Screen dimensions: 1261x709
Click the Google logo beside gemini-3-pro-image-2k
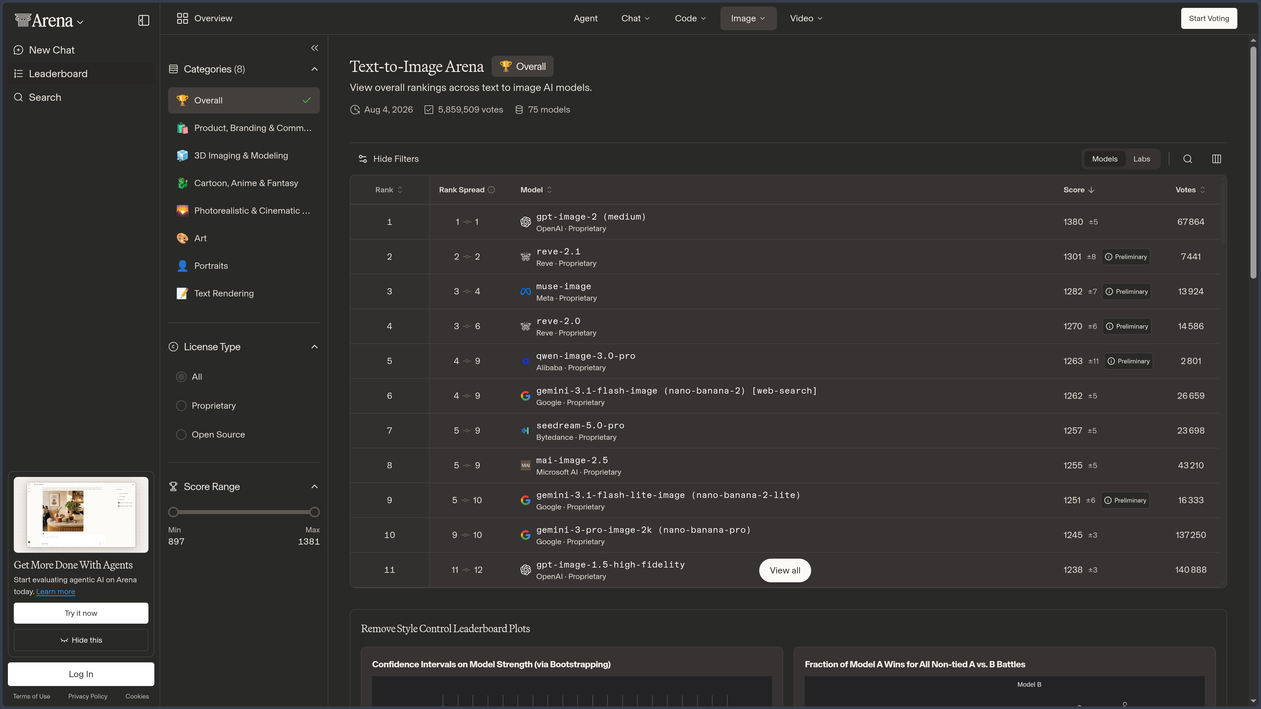click(x=525, y=535)
